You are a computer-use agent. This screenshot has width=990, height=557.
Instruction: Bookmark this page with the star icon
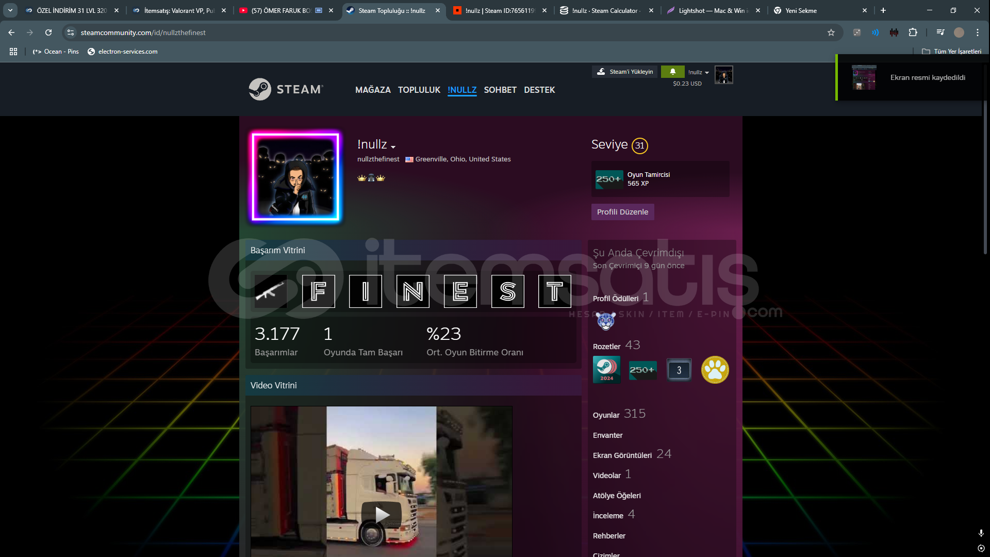[831, 32]
